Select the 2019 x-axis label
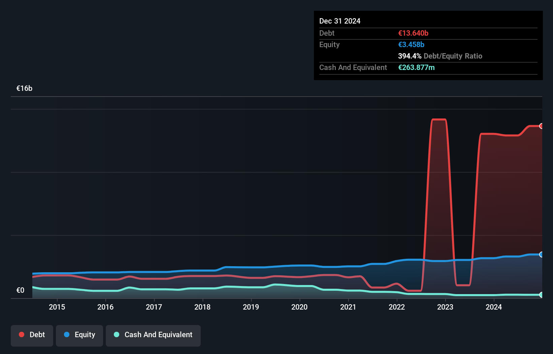Screen dimensions: 553x354 pyautogui.click(x=251, y=307)
